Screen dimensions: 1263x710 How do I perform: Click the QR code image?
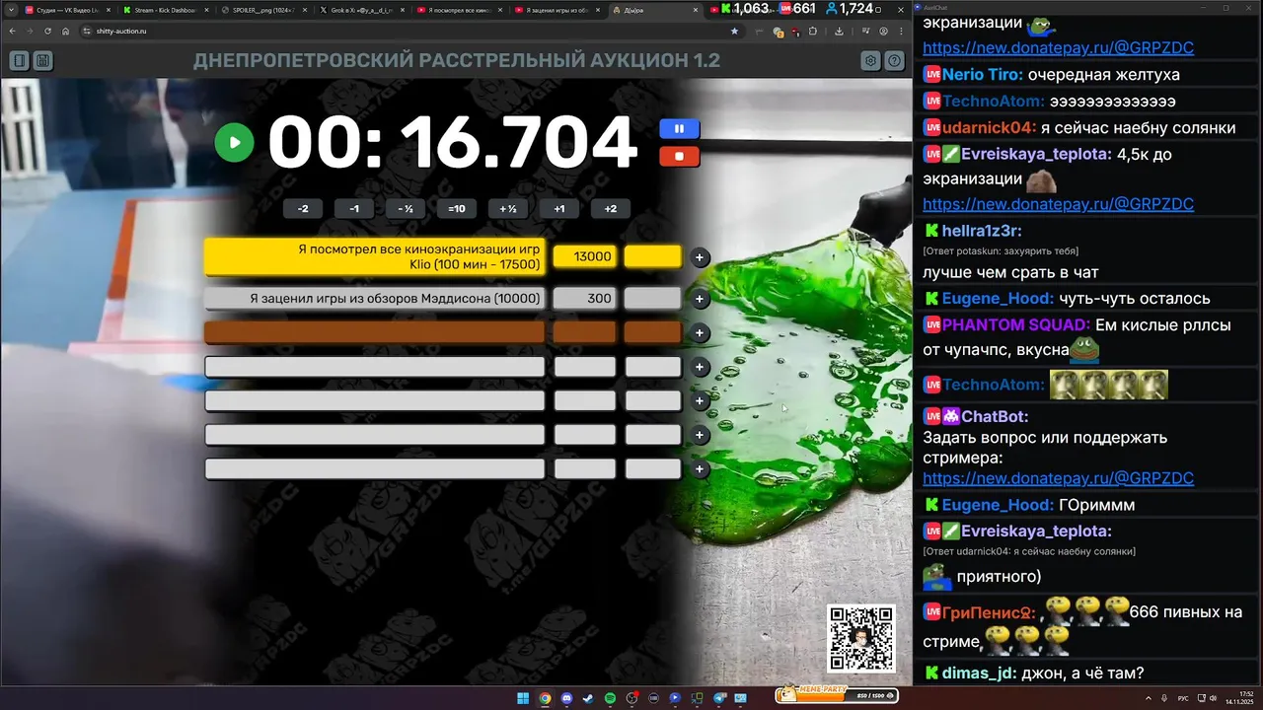coord(861,638)
